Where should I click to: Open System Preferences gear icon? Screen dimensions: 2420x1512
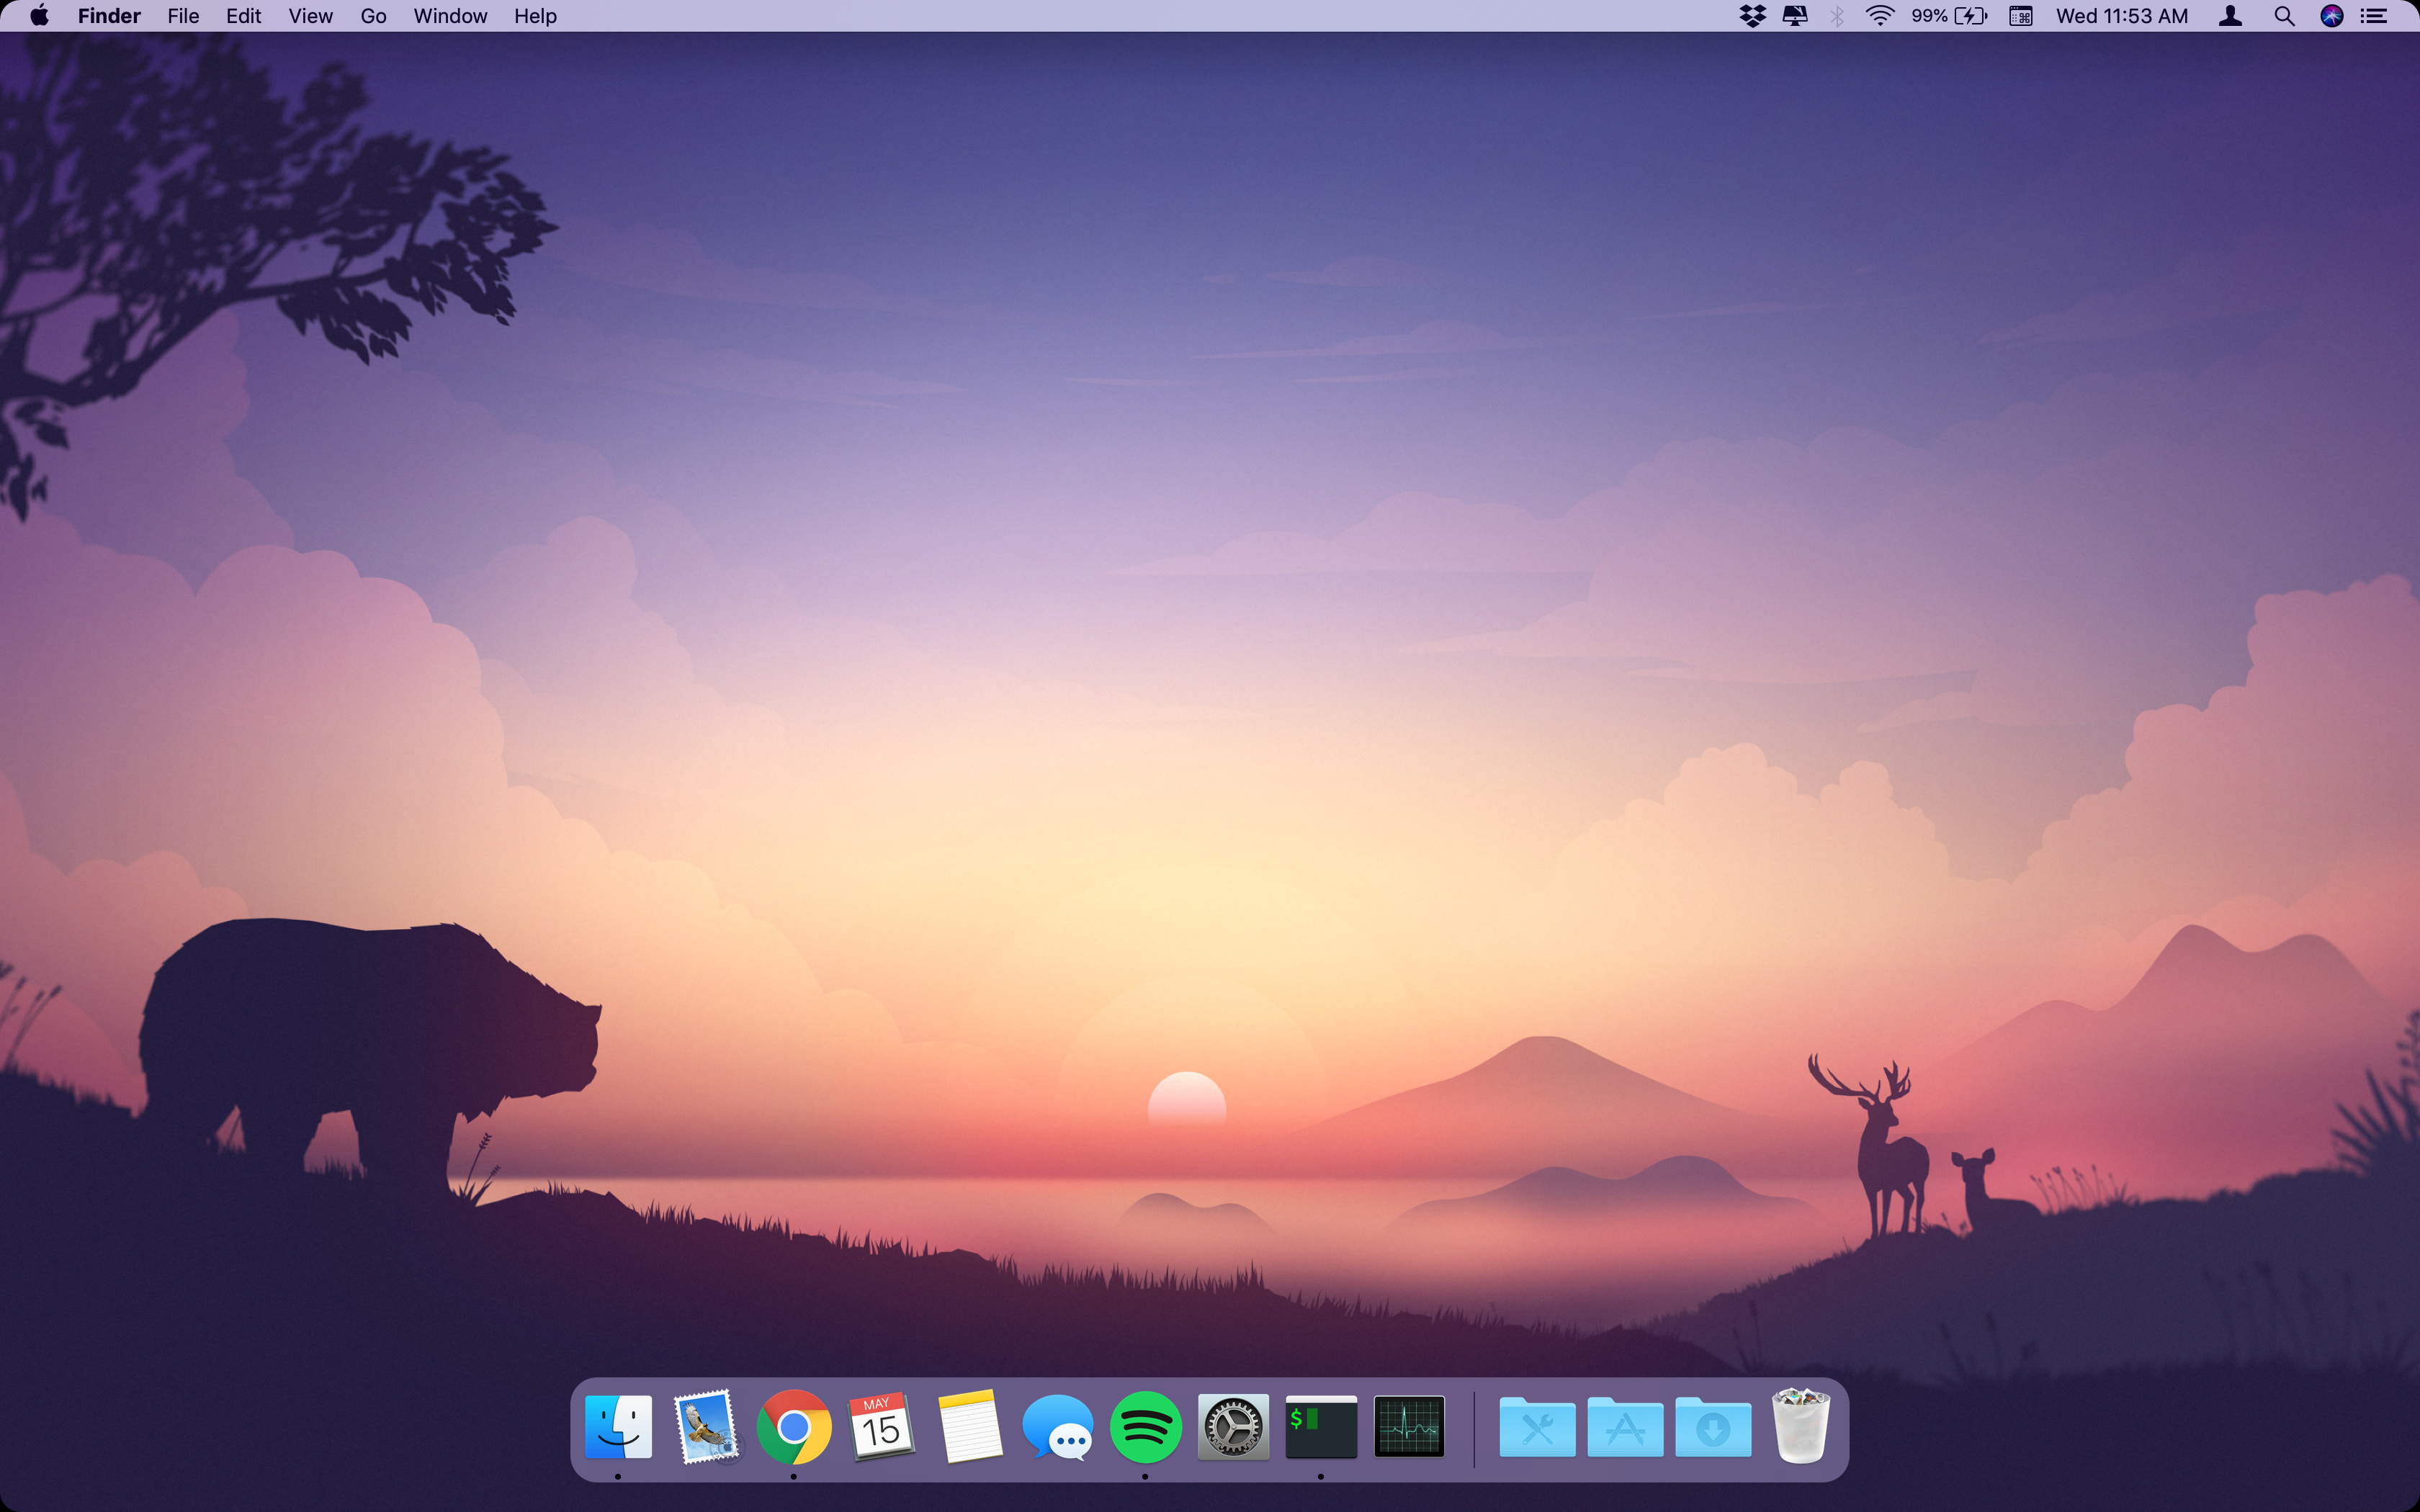pos(1233,1428)
